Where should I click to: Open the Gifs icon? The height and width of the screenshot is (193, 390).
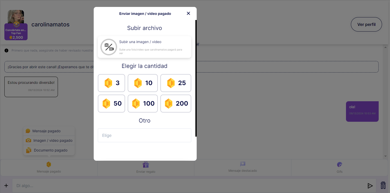[x=340, y=165]
